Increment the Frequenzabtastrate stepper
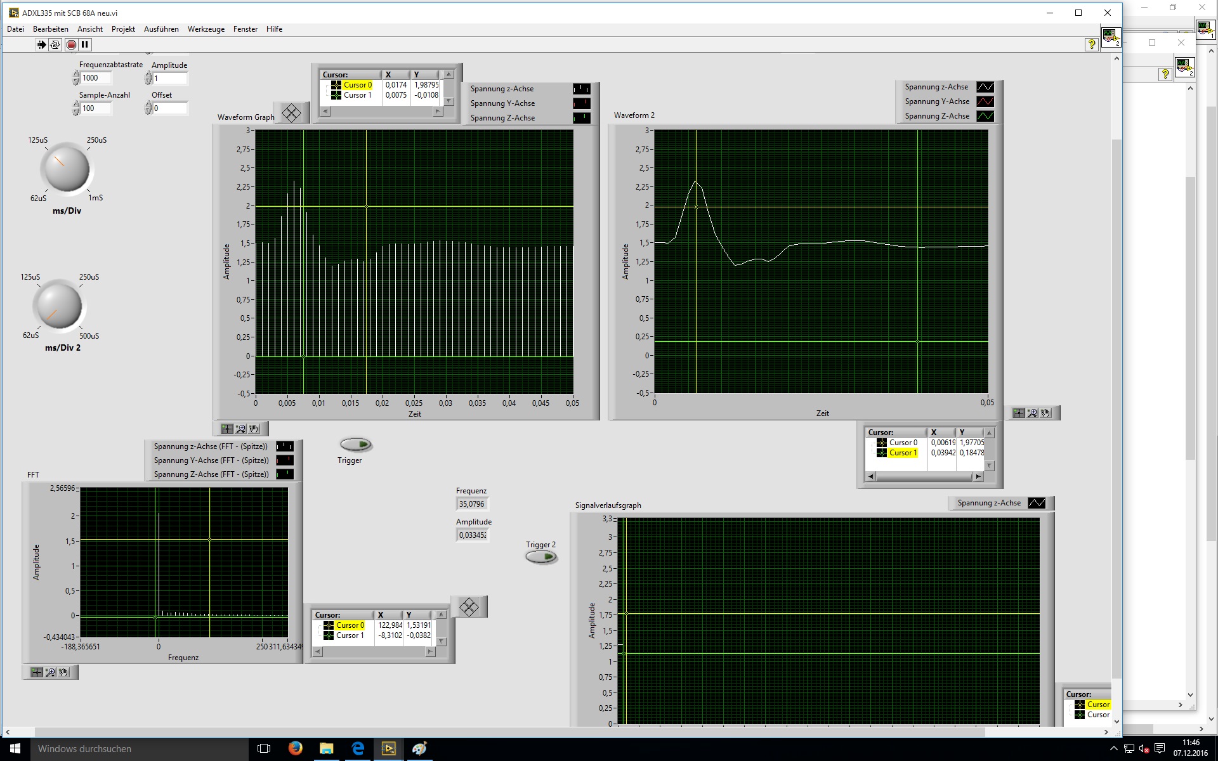The height and width of the screenshot is (761, 1218). coord(76,75)
